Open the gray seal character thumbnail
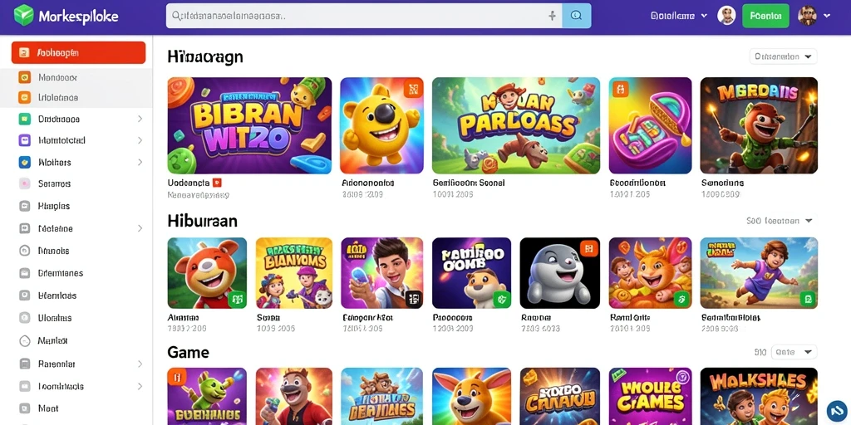 point(559,273)
